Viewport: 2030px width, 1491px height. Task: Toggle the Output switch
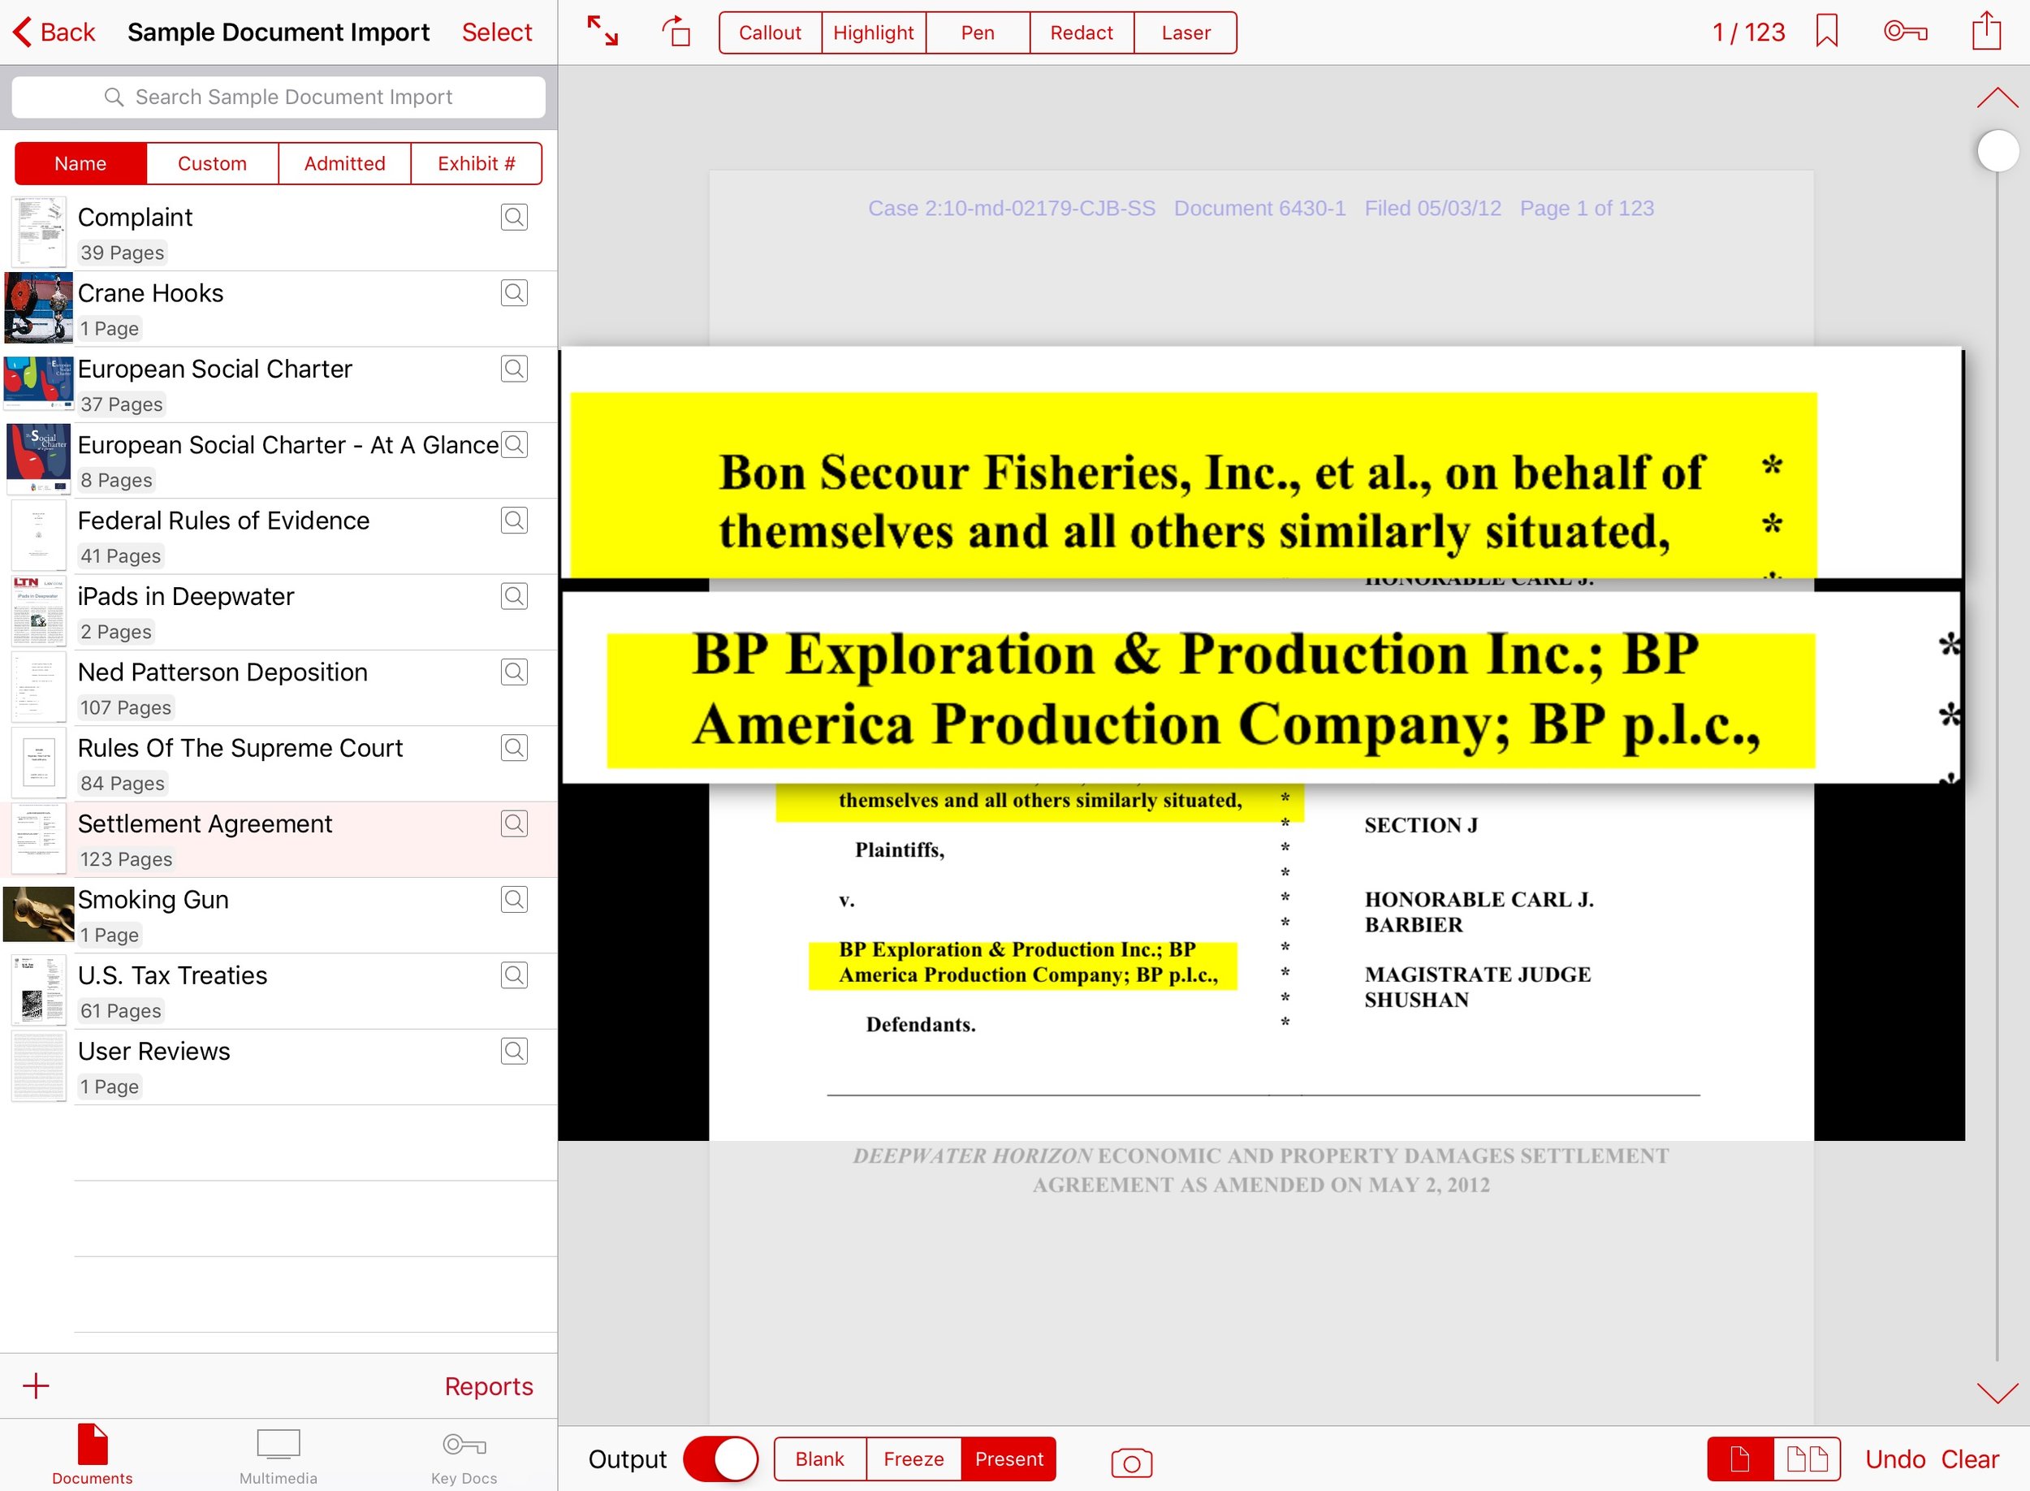[x=720, y=1459]
